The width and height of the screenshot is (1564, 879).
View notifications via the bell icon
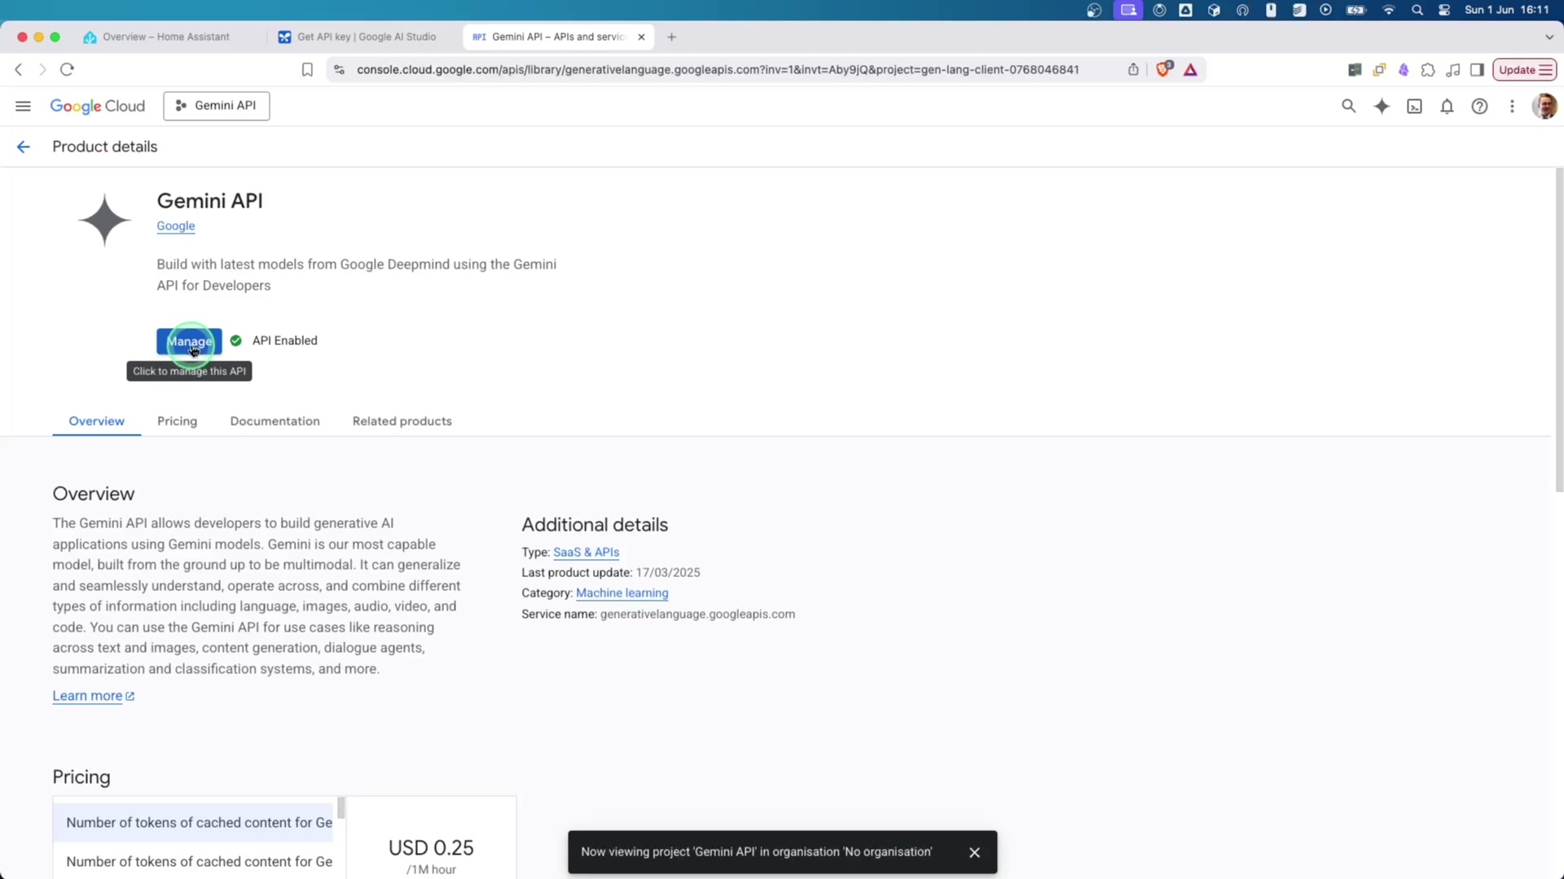click(1448, 106)
